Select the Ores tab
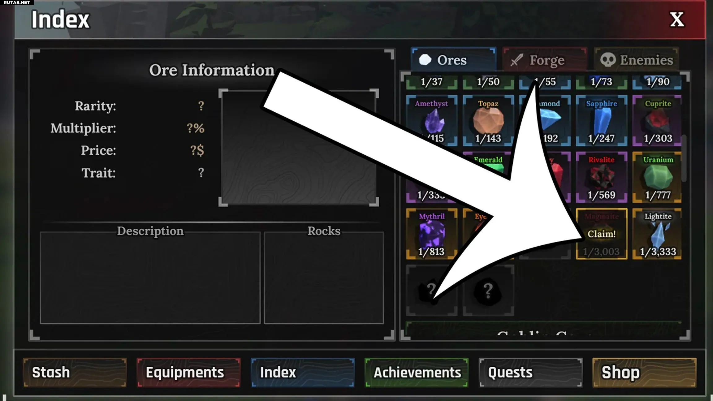 click(x=454, y=59)
